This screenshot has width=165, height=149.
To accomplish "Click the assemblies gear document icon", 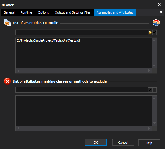I will point(7,23).
